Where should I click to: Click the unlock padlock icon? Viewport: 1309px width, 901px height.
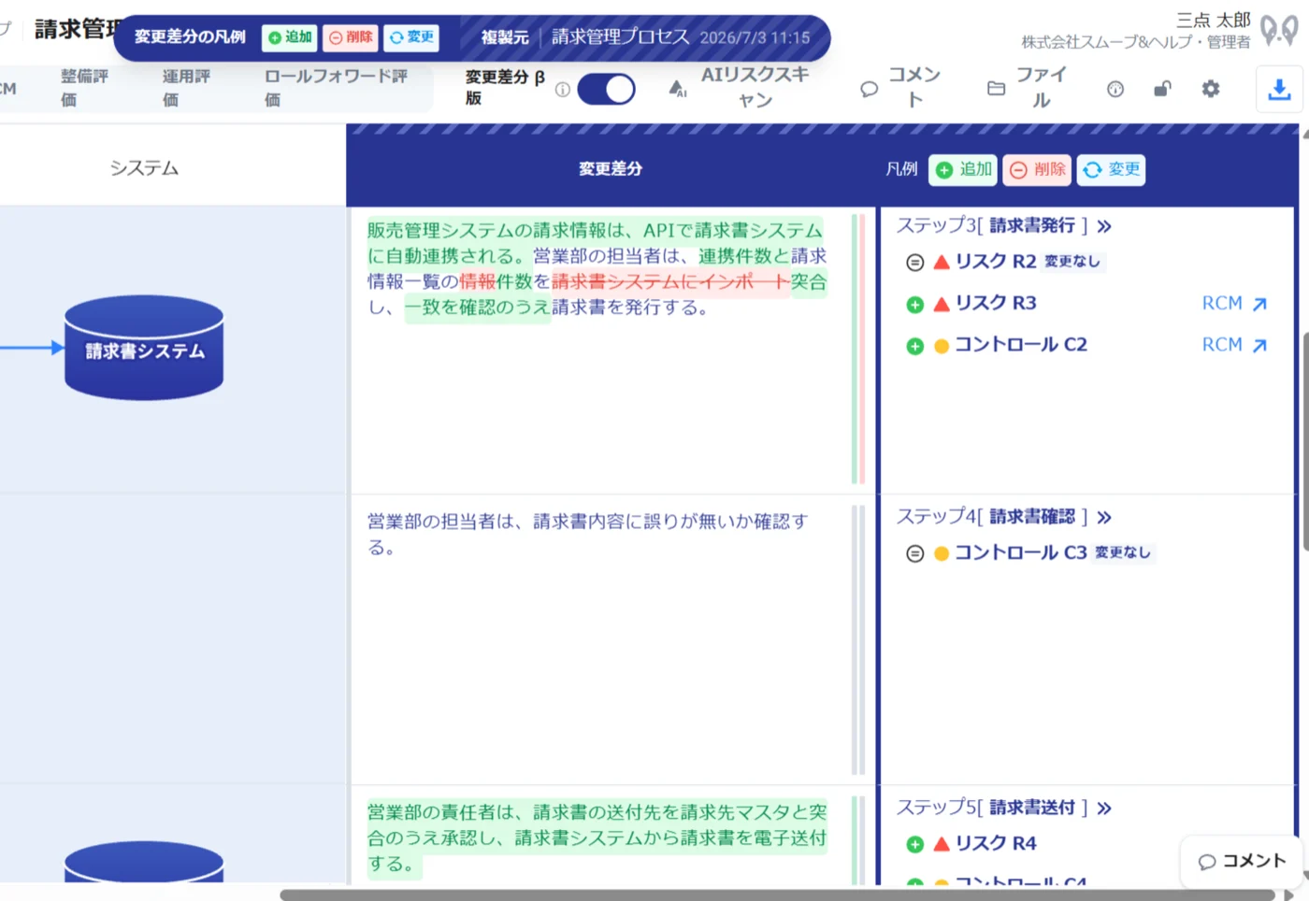click(1162, 89)
